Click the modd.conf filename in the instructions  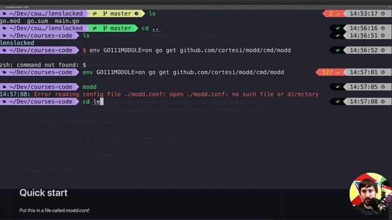coord(77,210)
